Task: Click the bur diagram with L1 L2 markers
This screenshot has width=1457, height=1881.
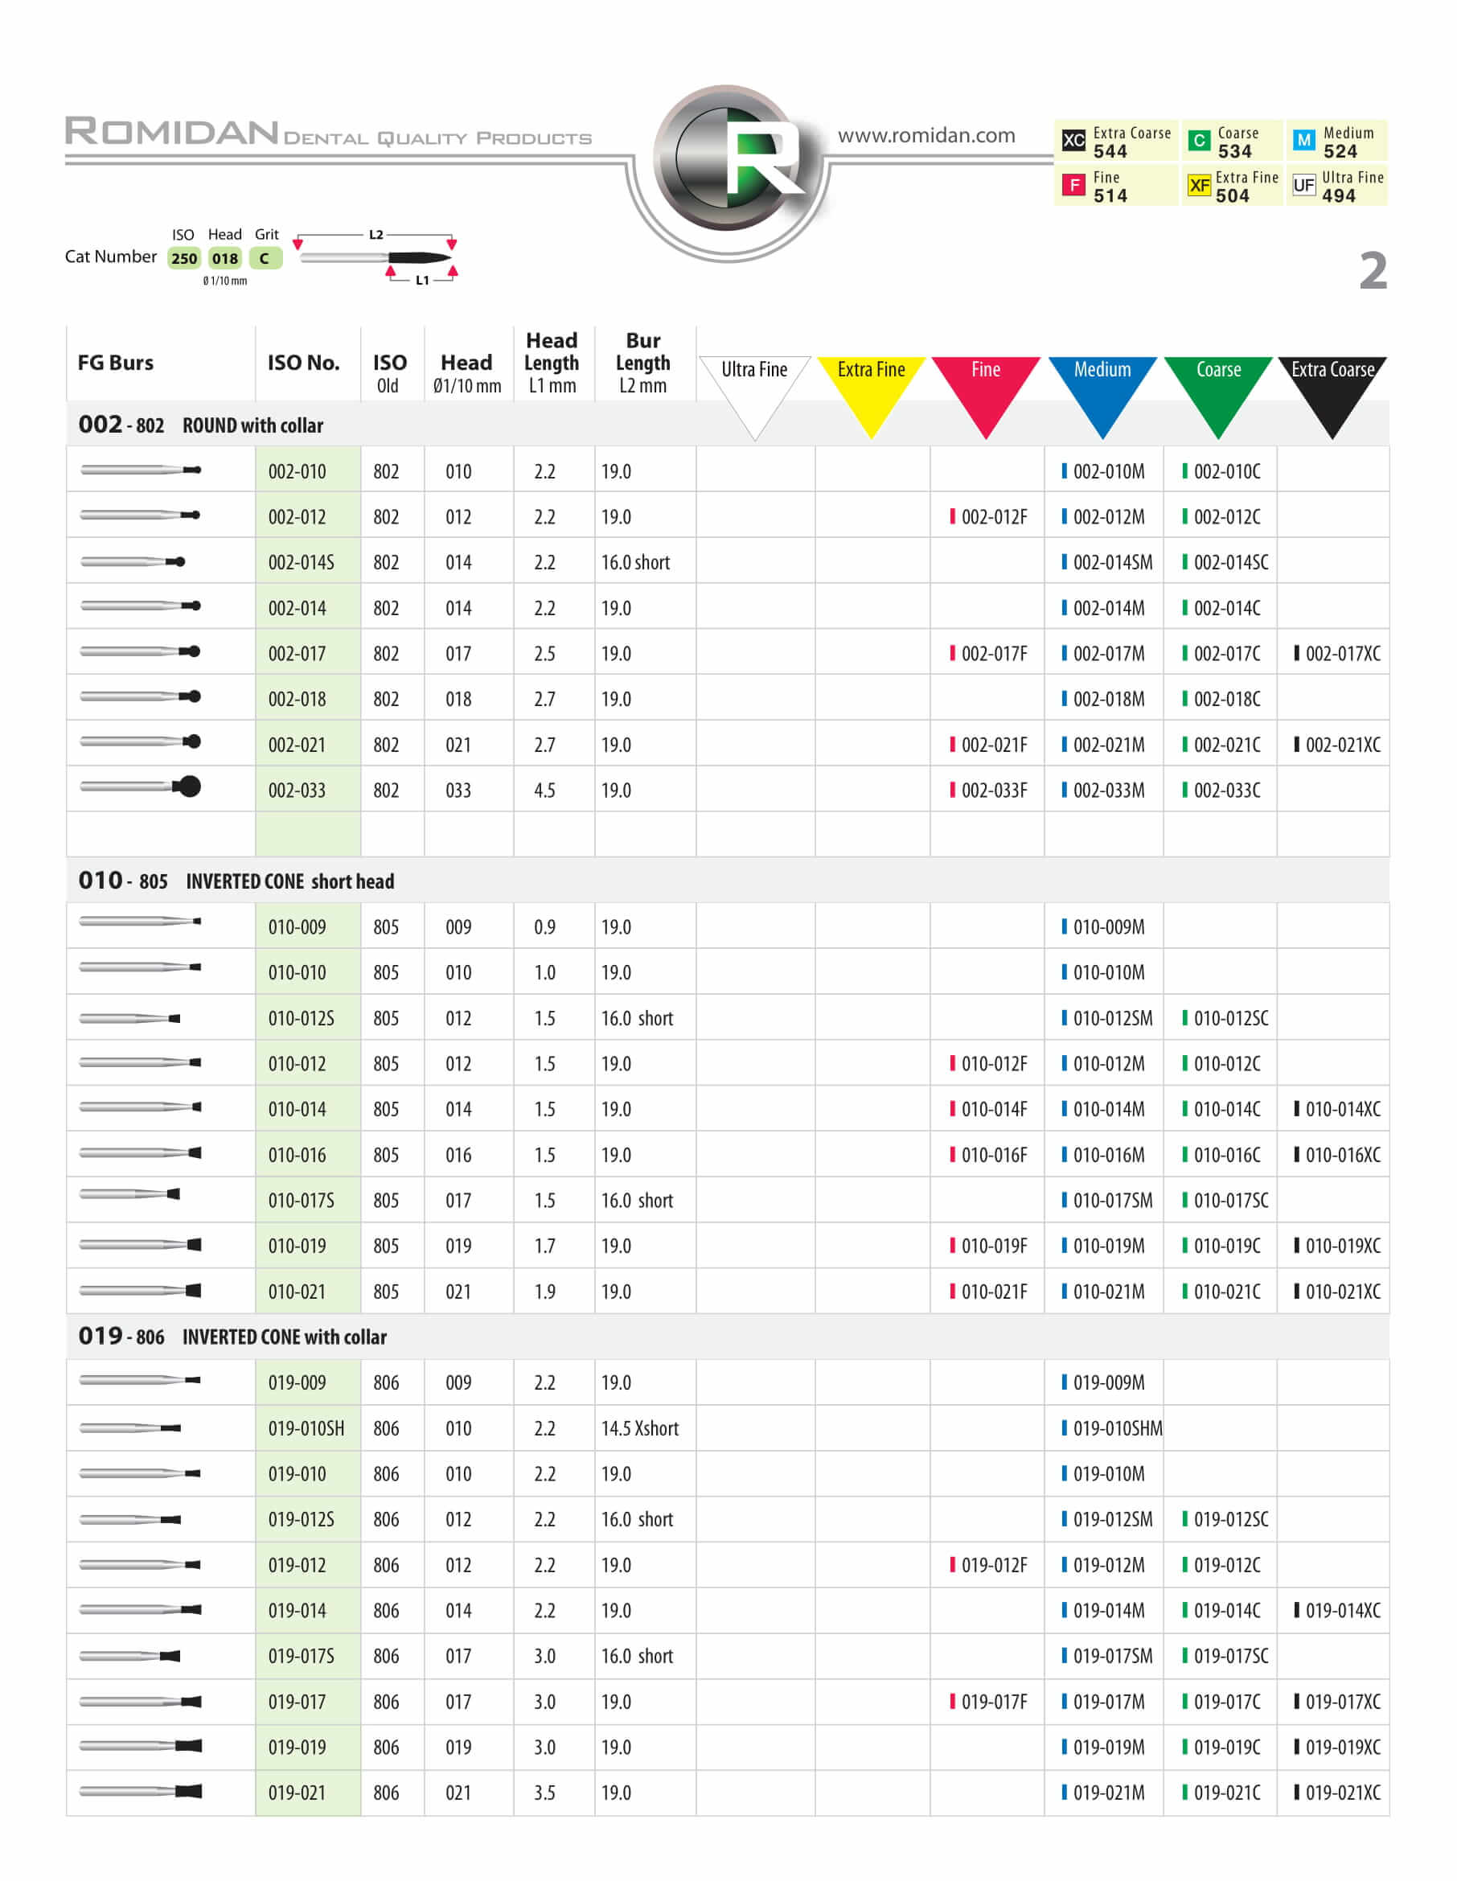Action: click(x=376, y=257)
